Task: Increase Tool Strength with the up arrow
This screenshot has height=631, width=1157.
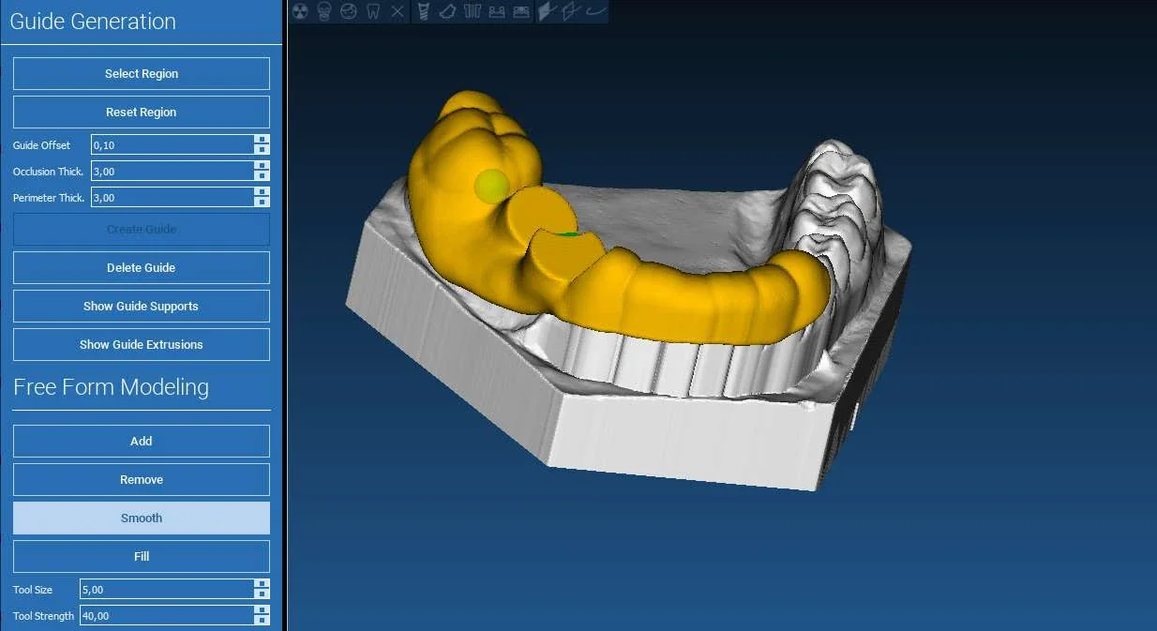Action: (x=263, y=610)
